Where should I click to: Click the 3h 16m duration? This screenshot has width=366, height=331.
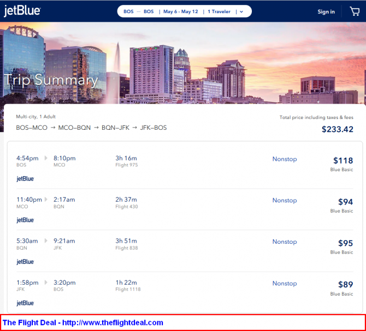126,158
